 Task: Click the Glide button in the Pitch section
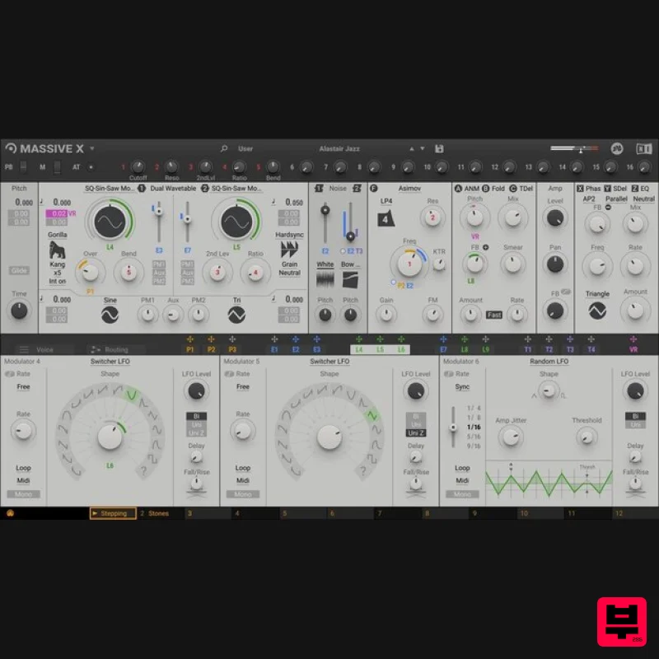(x=20, y=272)
